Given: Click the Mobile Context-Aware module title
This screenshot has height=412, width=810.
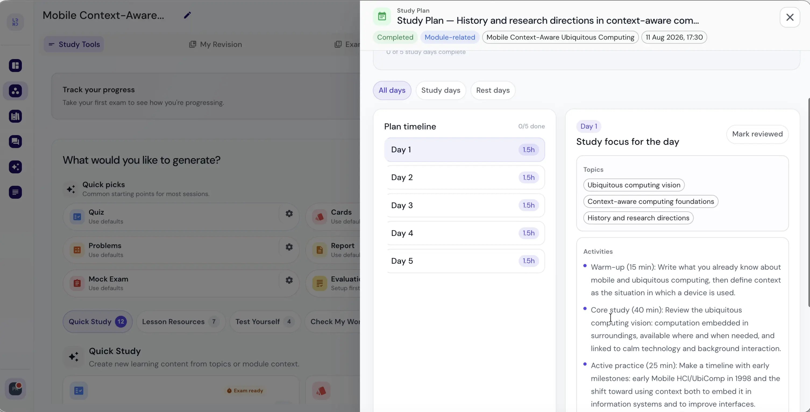Looking at the screenshot, I should (103, 15).
